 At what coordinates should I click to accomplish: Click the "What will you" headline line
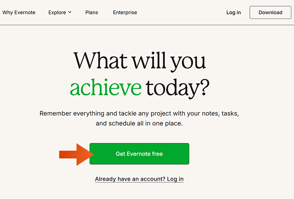[140, 61]
